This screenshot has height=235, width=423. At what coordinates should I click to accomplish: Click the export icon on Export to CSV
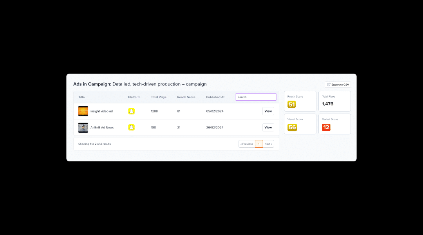tap(328, 84)
